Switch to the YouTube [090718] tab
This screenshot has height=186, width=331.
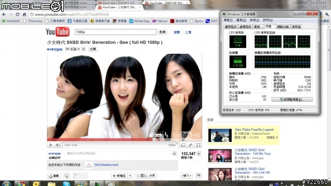[x=166, y=3]
